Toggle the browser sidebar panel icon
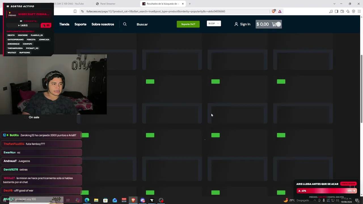Image resolution: width=363 pixels, height=204 pixels. coord(336,11)
